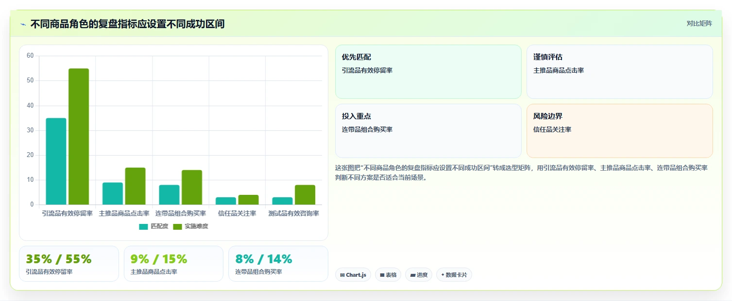Click the green bar for 主推品商品点击率

135,186
